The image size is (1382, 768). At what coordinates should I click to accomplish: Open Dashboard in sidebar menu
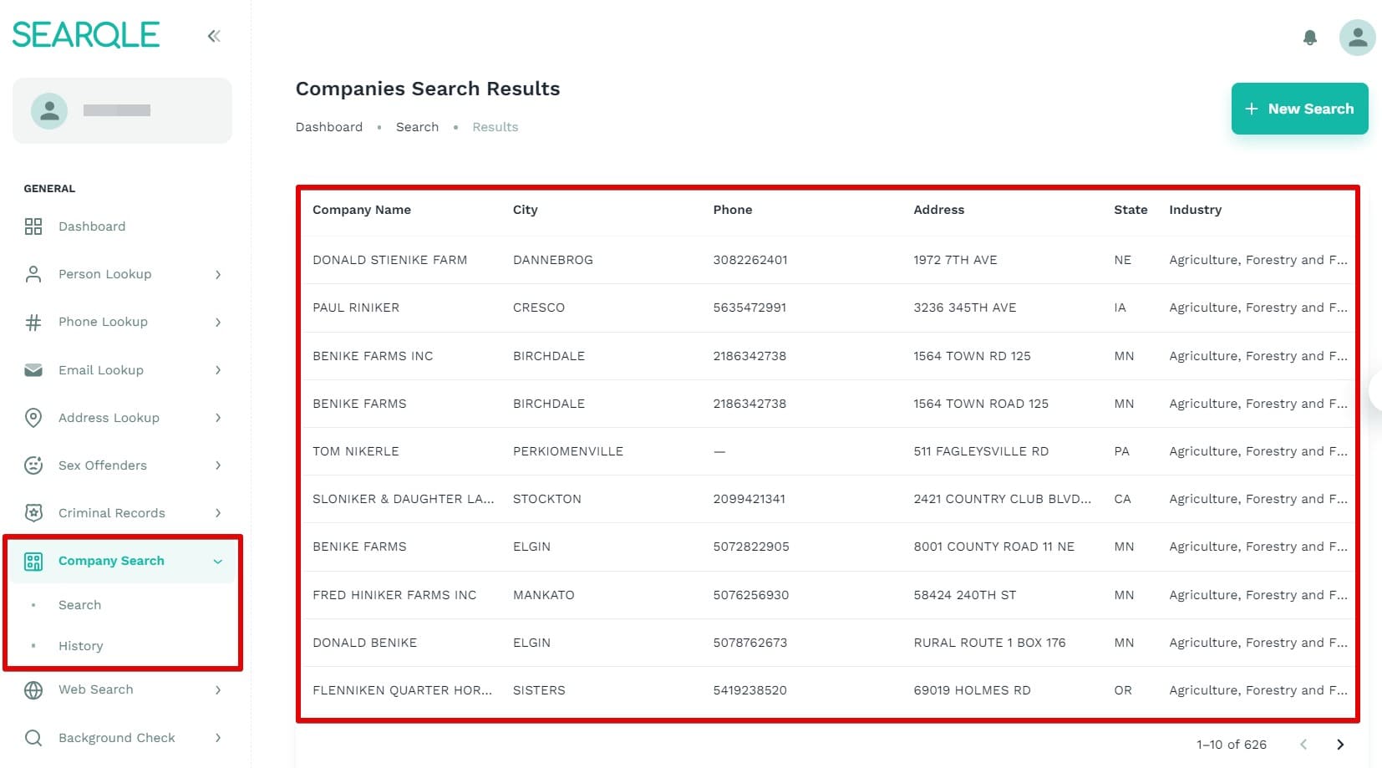point(92,226)
